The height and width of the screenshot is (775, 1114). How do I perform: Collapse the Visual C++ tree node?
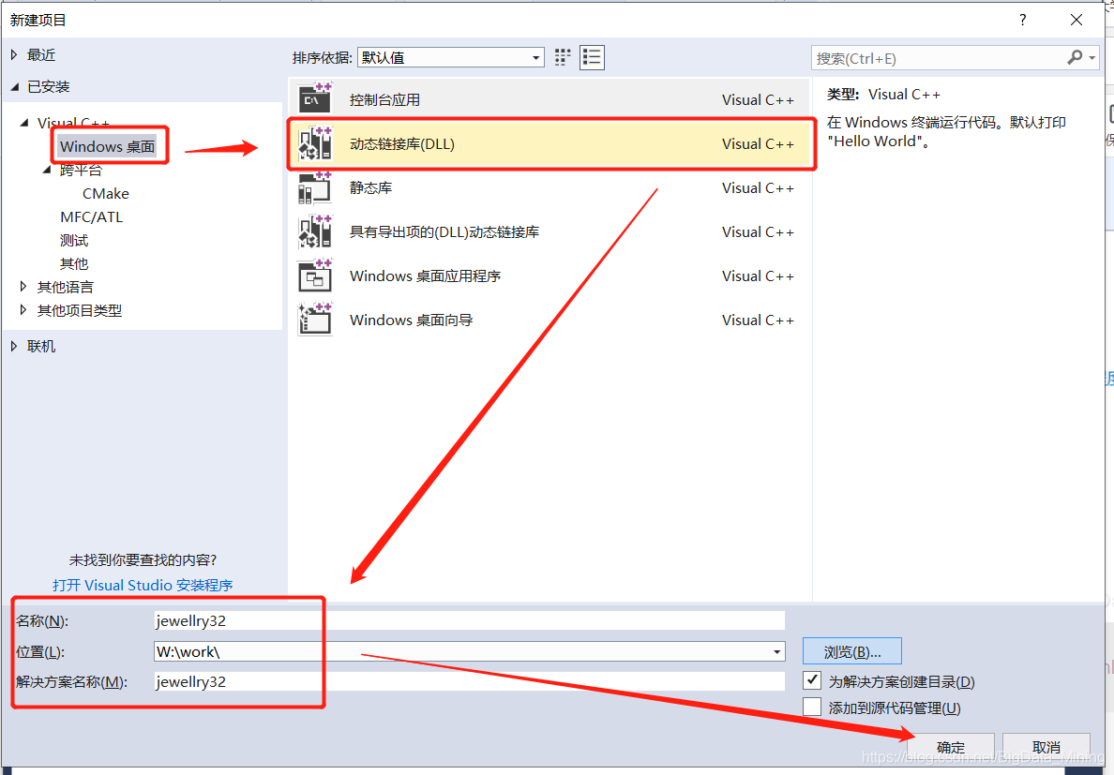click(25, 123)
